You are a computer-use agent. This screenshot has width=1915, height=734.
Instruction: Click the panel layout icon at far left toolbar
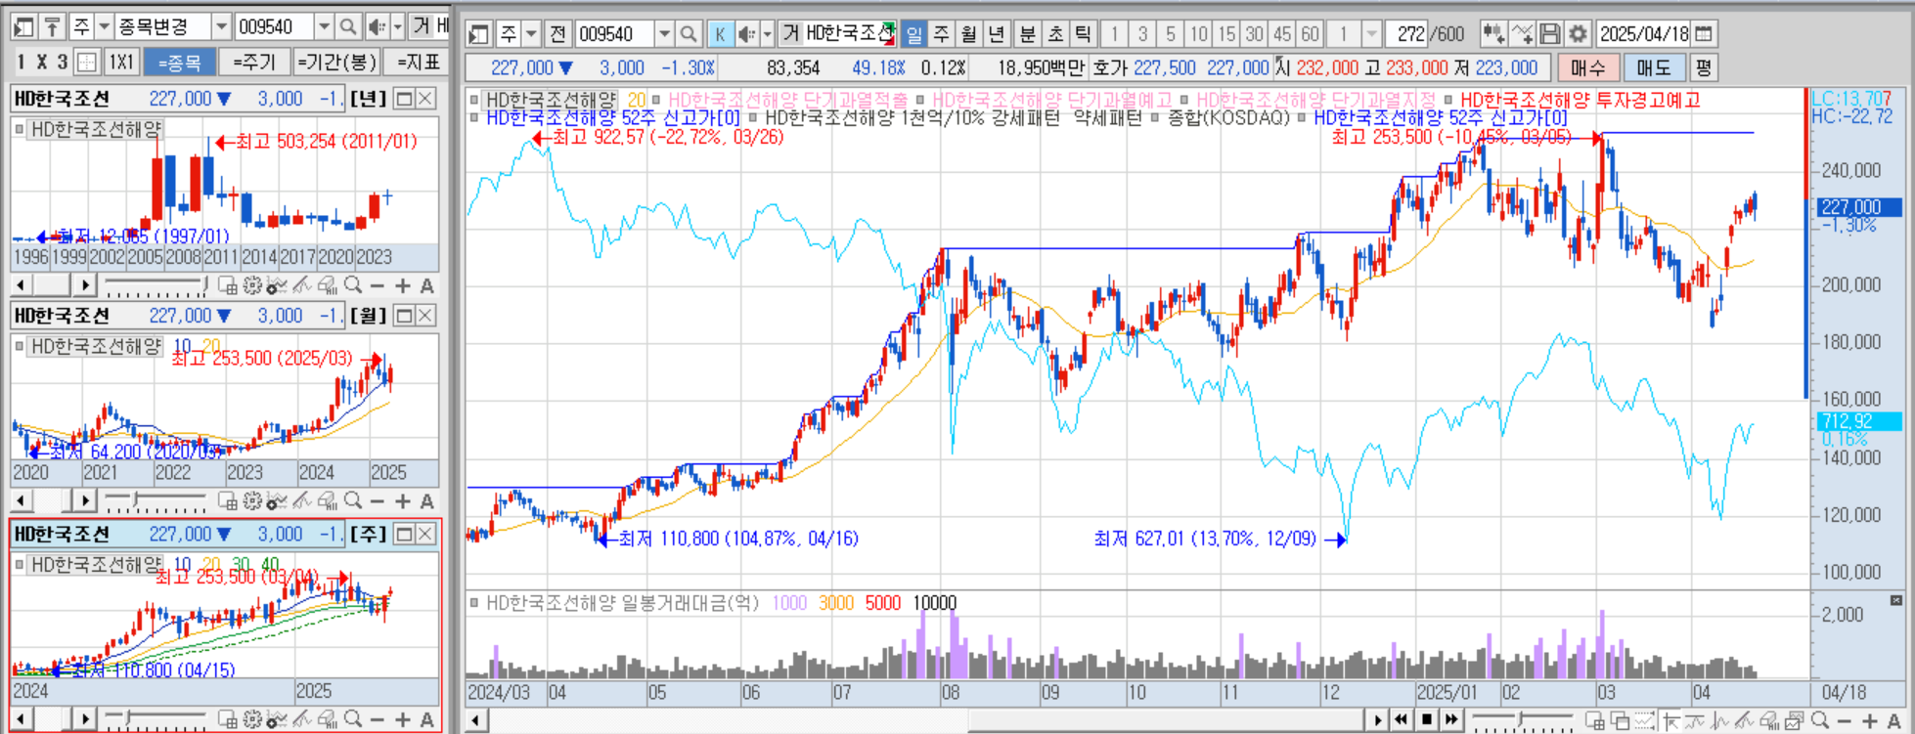(24, 26)
